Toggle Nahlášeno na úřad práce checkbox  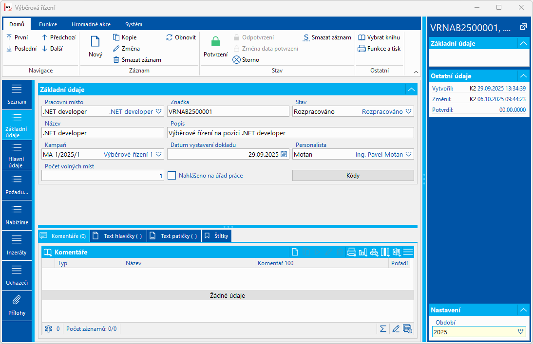[x=172, y=176]
